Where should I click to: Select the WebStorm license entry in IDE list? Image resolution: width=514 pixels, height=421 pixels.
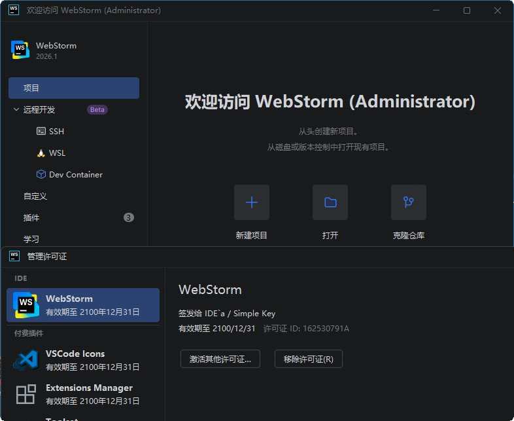[83, 305]
